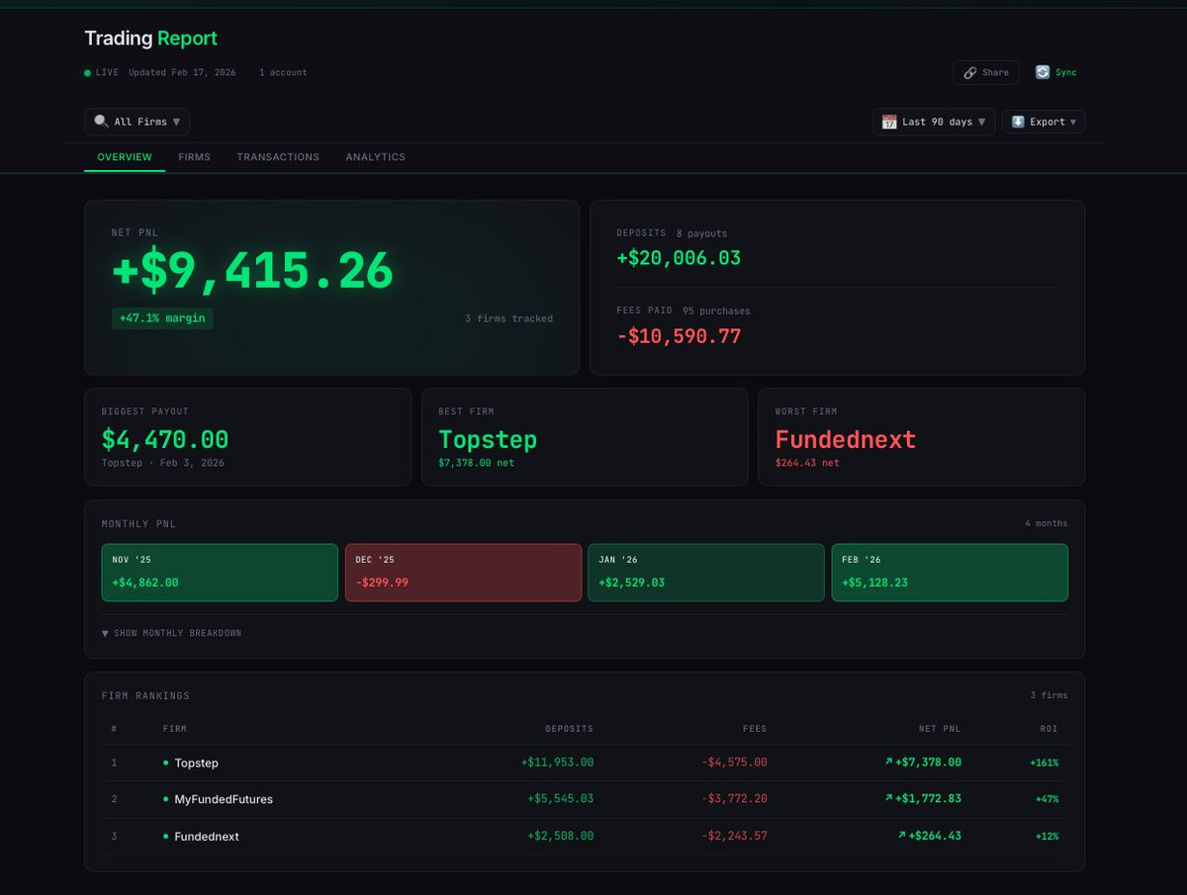Click the green dot beside MyFundedFutures row
This screenshot has width=1187, height=895.
click(166, 799)
